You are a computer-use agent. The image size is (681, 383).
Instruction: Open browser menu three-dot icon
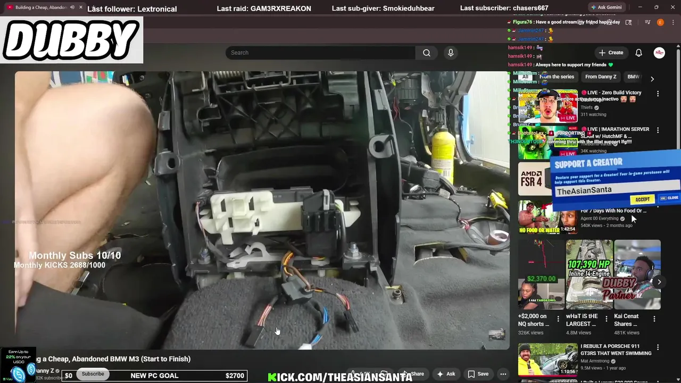[674, 22]
